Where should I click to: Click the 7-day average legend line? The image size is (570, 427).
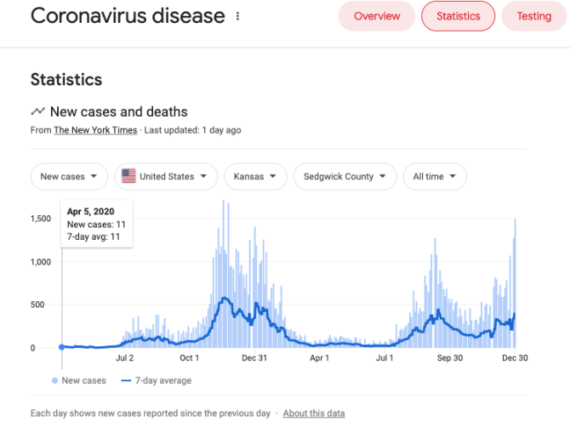[128, 380]
